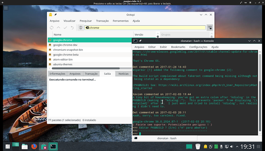Switch to the Transação tab in lower pane

click(x=91, y=74)
